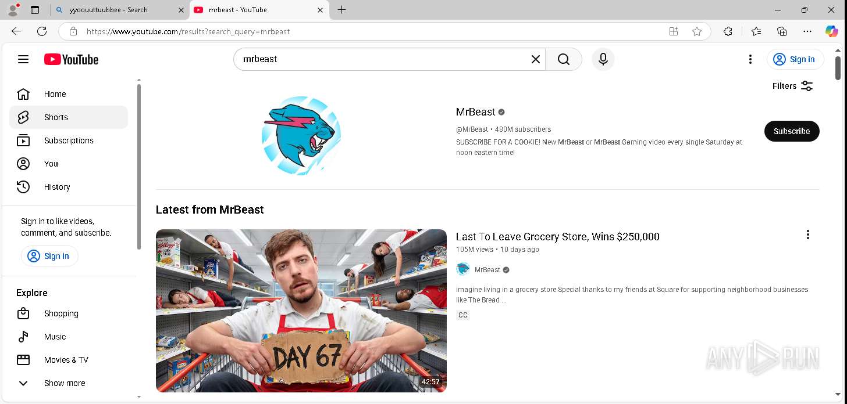This screenshot has height=404, width=847.
Task: Open the MrBeast channel avatar
Action: [301, 136]
